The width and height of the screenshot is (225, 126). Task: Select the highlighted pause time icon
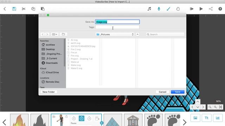tap(82, 118)
